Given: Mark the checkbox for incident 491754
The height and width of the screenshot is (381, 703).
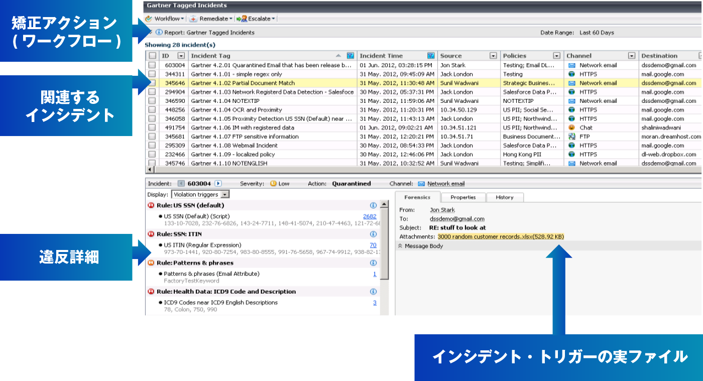Looking at the screenshot, I should tap(153, 128).
